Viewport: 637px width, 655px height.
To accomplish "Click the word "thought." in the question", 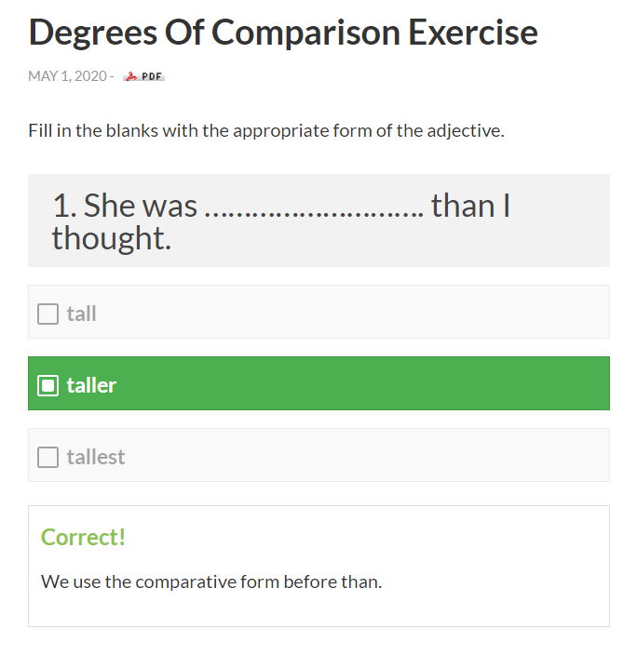I will 112,238.
